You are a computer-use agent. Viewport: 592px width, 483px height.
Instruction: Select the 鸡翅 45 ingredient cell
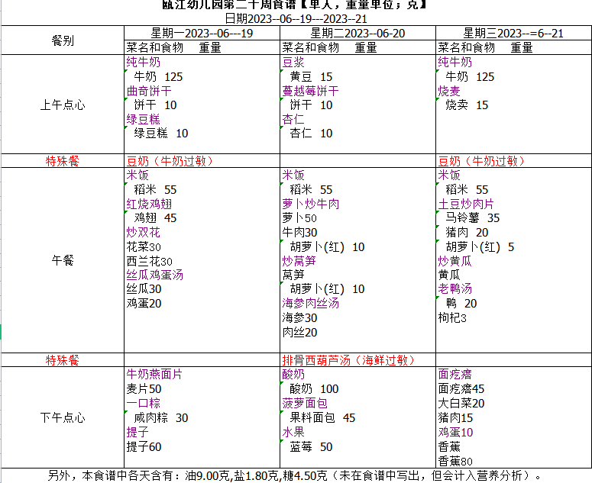(155, 217)
